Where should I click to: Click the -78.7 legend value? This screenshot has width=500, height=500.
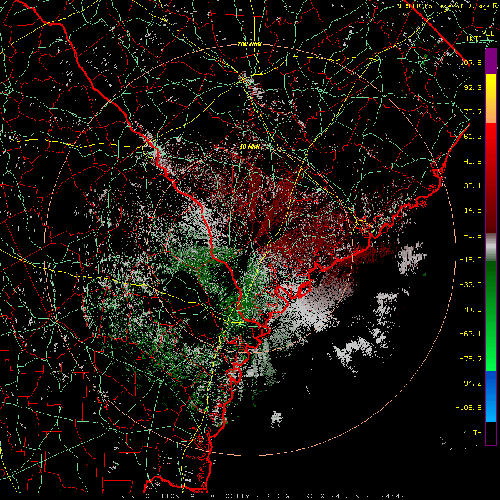(471, 359)
